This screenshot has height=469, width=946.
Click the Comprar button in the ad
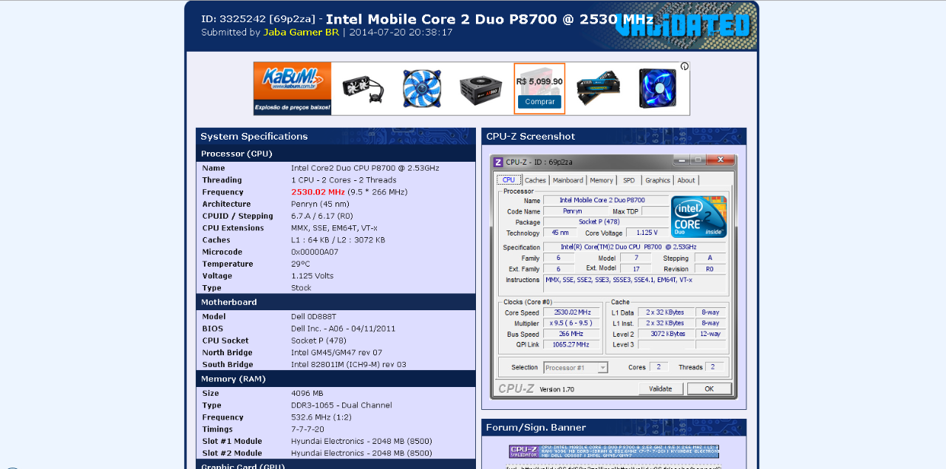540,102
